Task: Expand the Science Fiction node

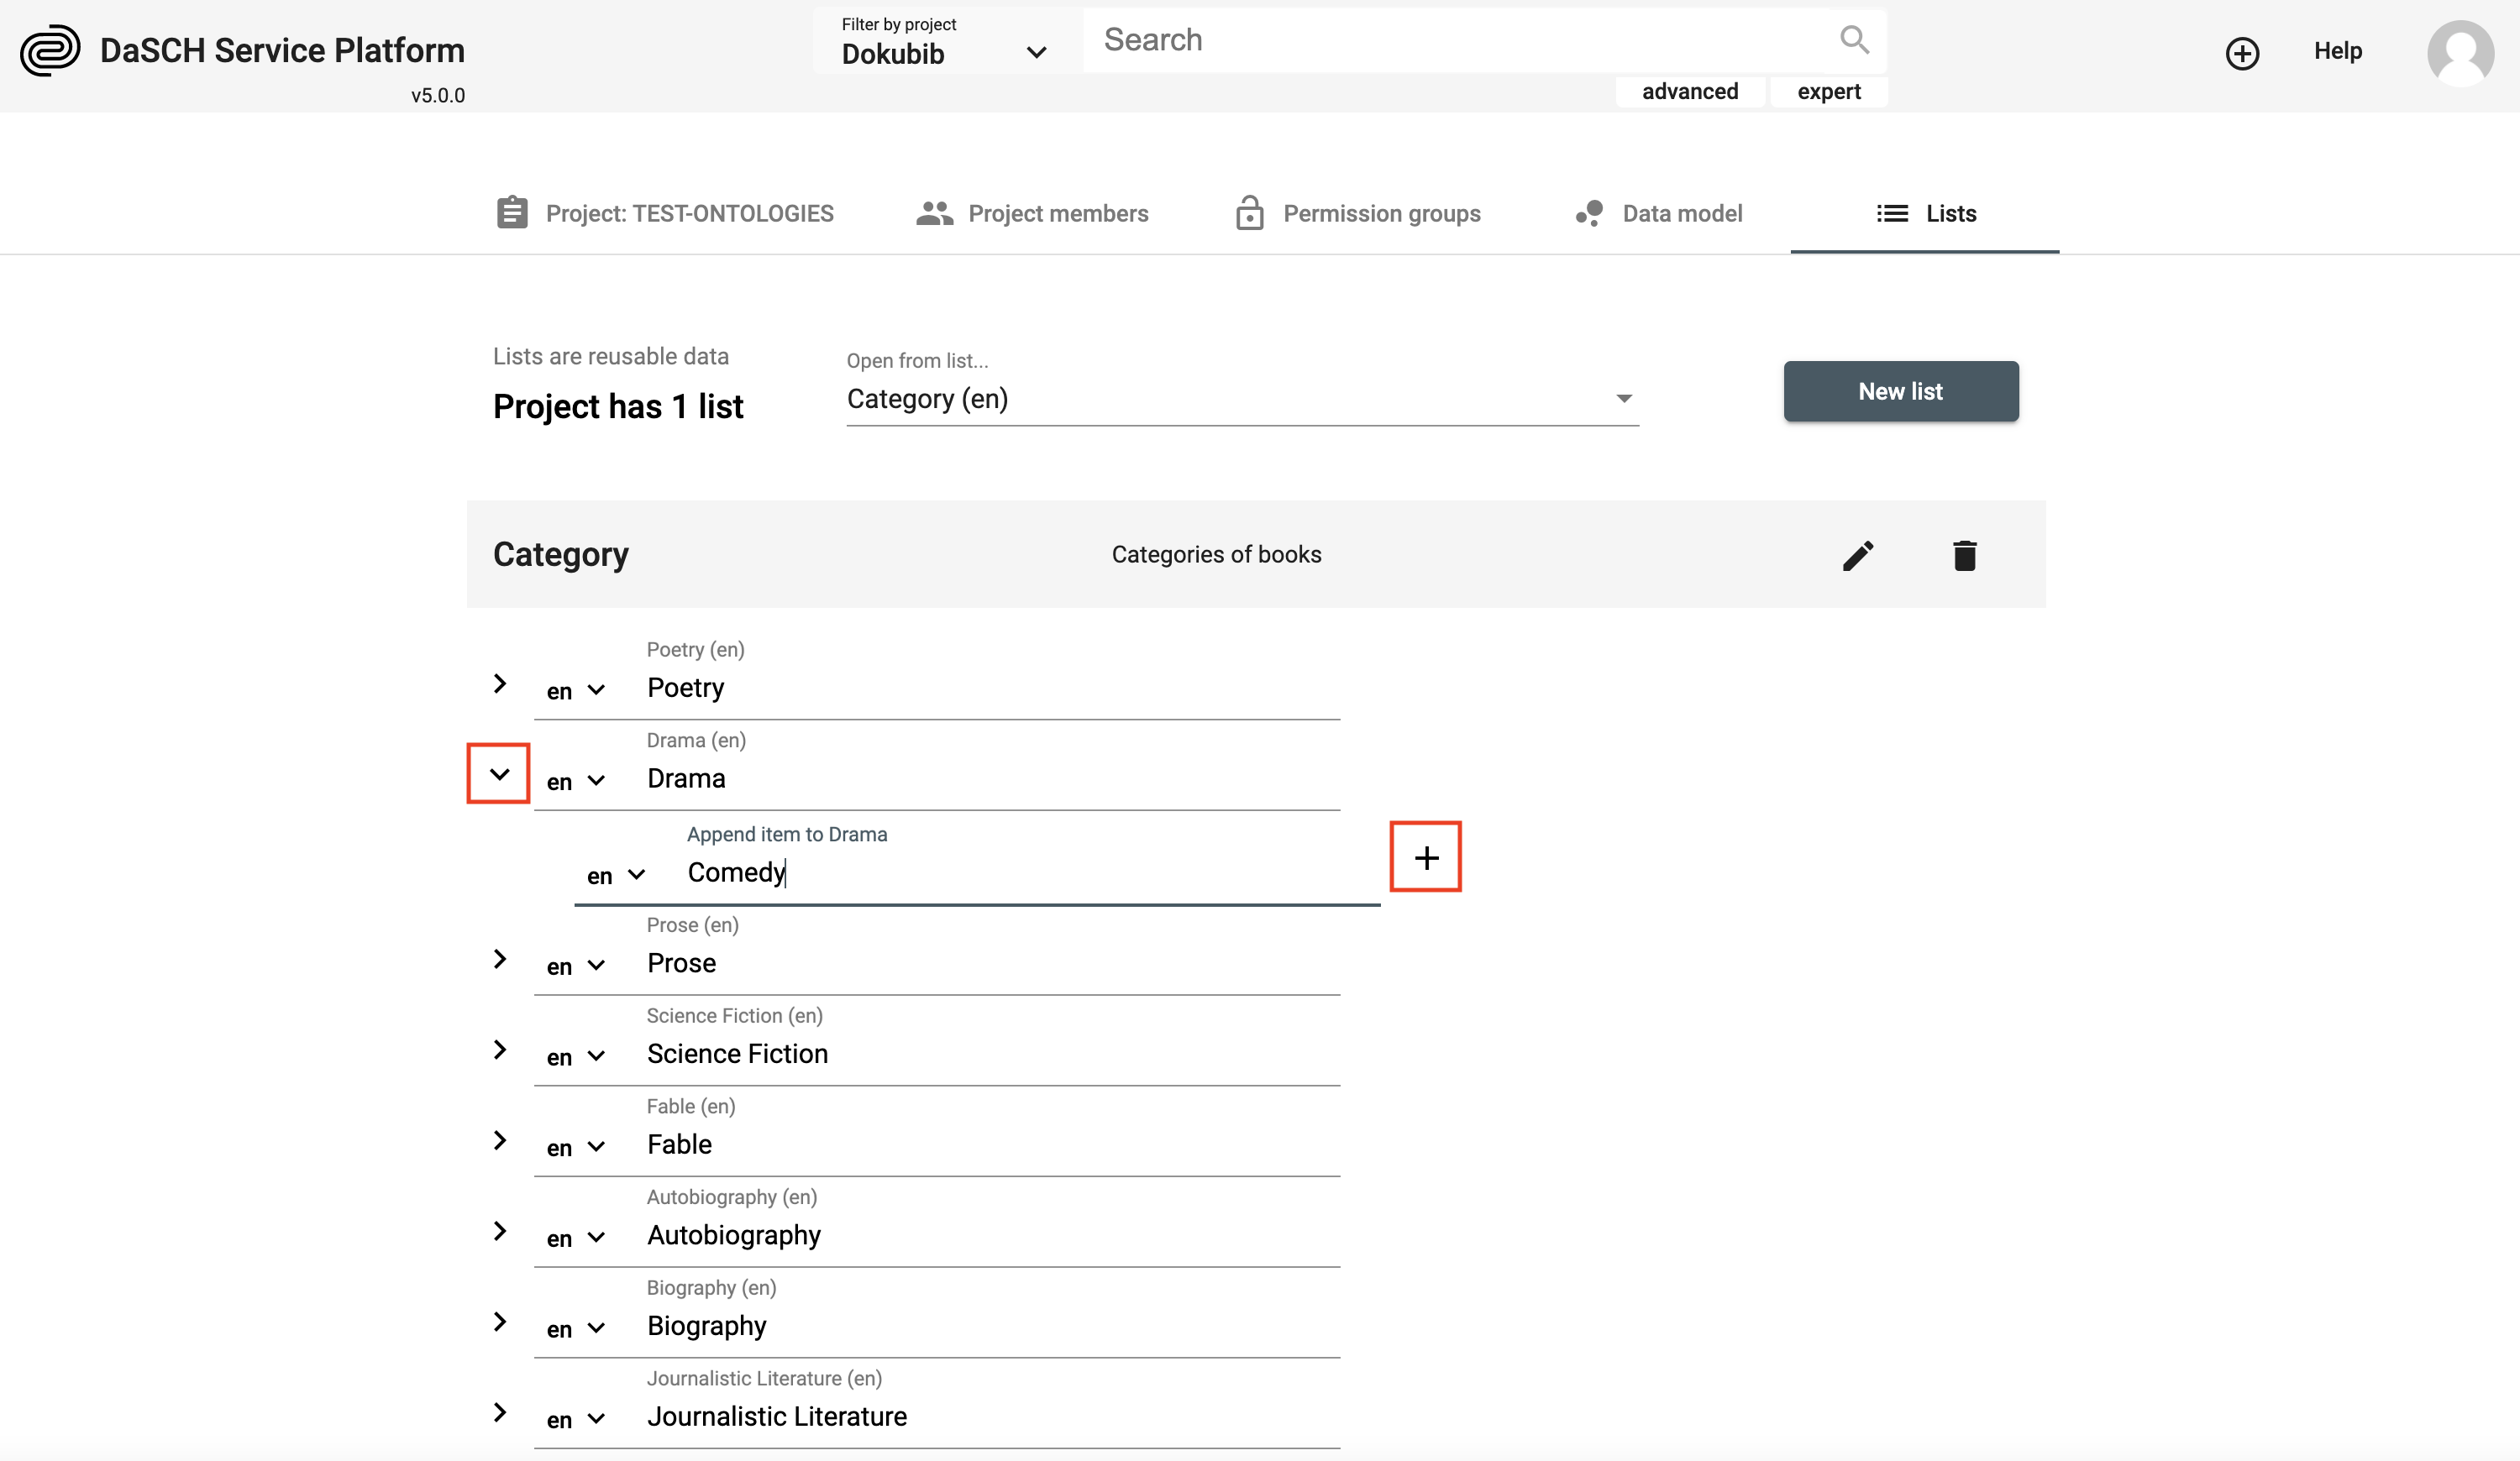Action: [x=500, y=1050]
